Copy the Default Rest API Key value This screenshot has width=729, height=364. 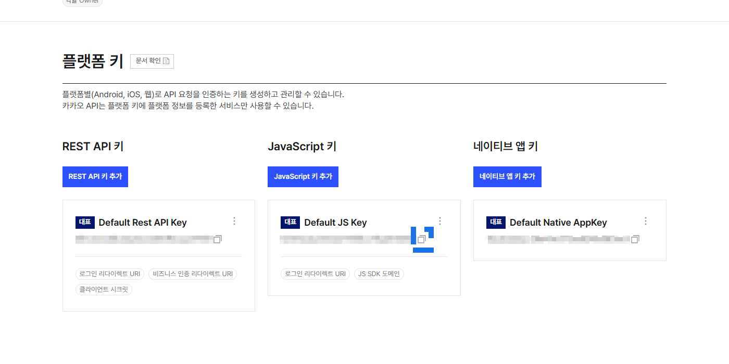(x=218, y=239)
